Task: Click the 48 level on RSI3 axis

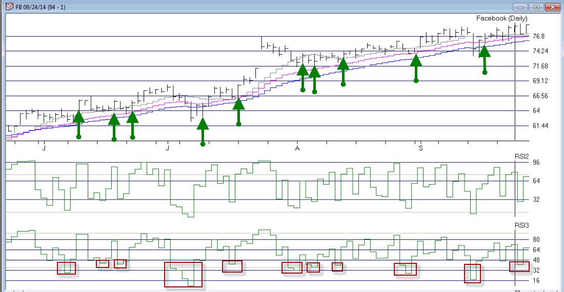Action: point(536,260)
